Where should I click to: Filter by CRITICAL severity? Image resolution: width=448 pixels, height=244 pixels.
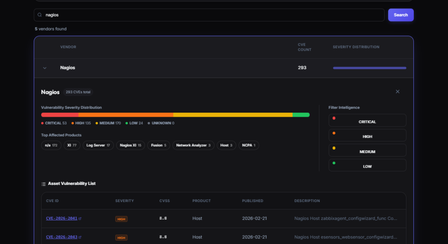367,120
